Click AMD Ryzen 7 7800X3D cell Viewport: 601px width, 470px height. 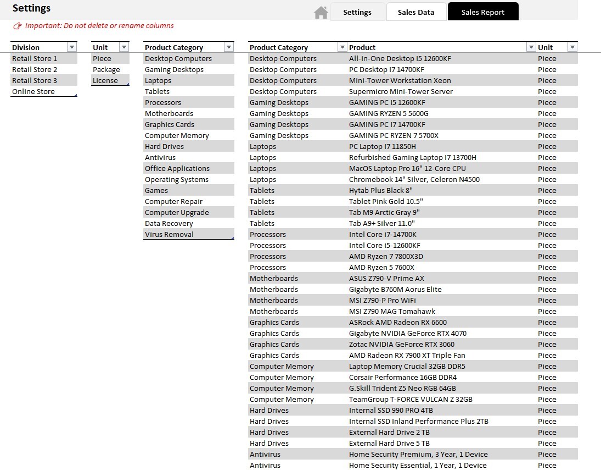point(441,257)
